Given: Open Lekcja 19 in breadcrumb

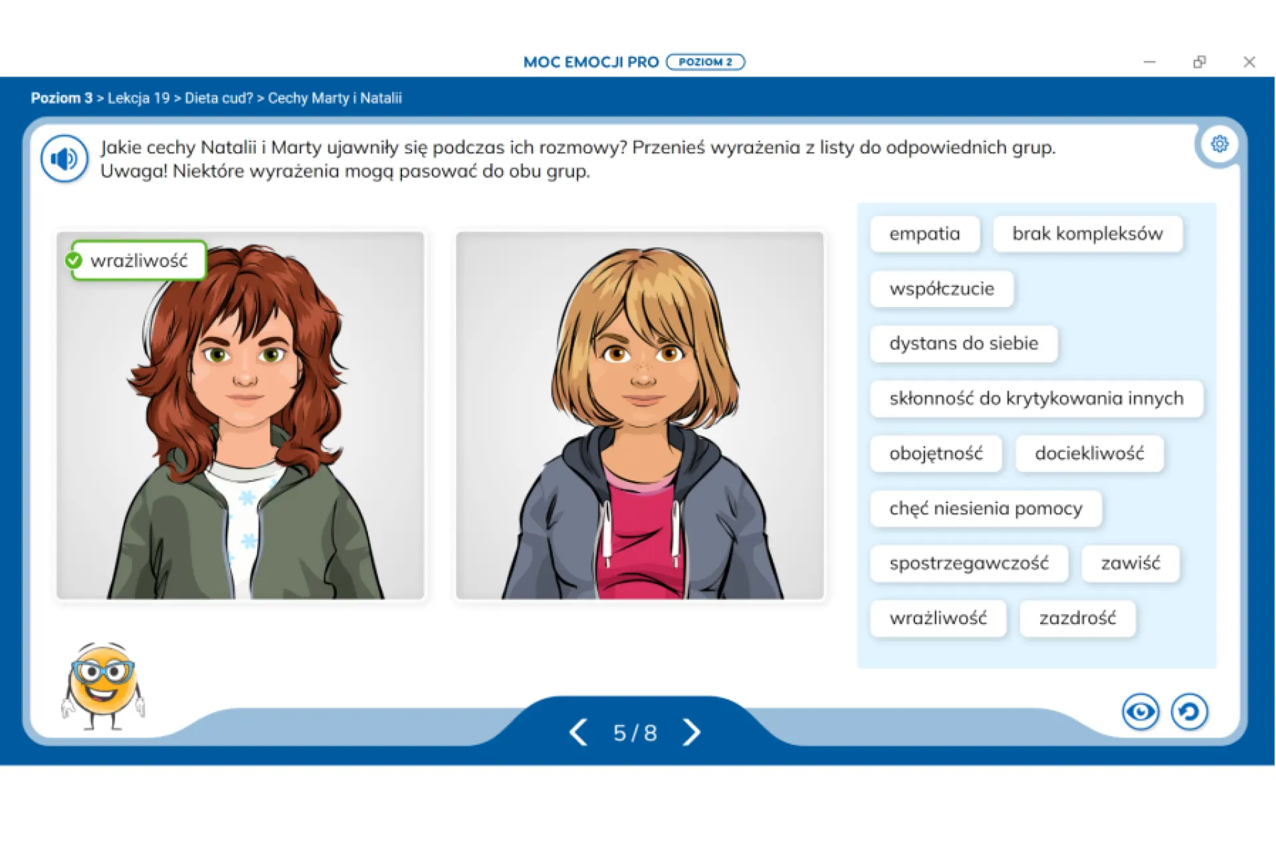Looking at the screenshot, I should pyautogui.click(x=138, y=98).
